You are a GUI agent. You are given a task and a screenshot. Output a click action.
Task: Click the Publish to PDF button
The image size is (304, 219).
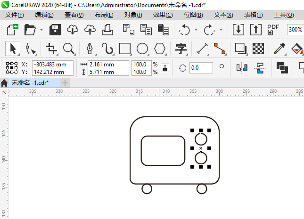273,30
